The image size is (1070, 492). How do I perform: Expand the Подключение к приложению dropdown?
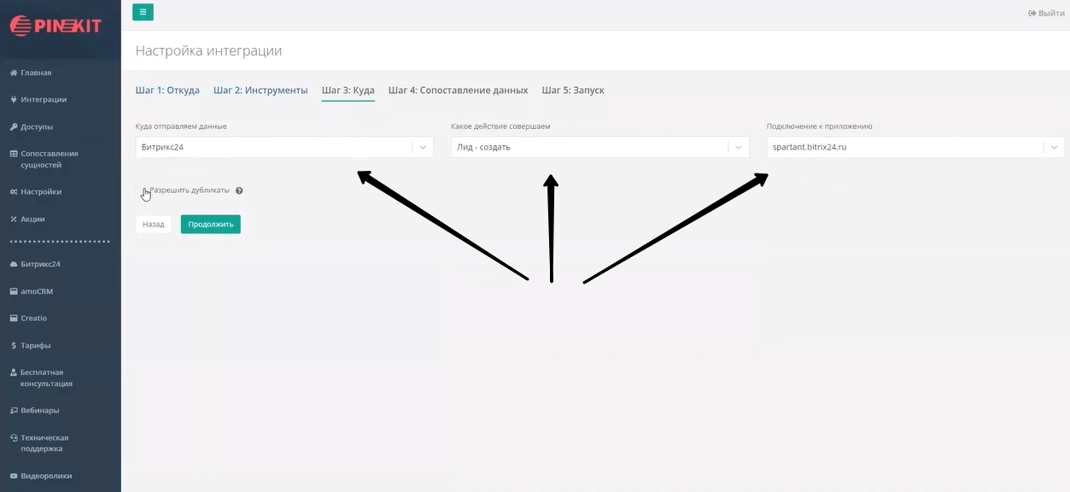point(915,147)
